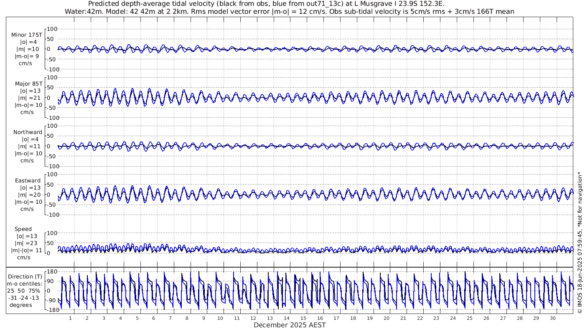This screenshot has height=334, width=585.
Task: Click the 'Minor 175T' panel label
Action: tap(27, 35)
